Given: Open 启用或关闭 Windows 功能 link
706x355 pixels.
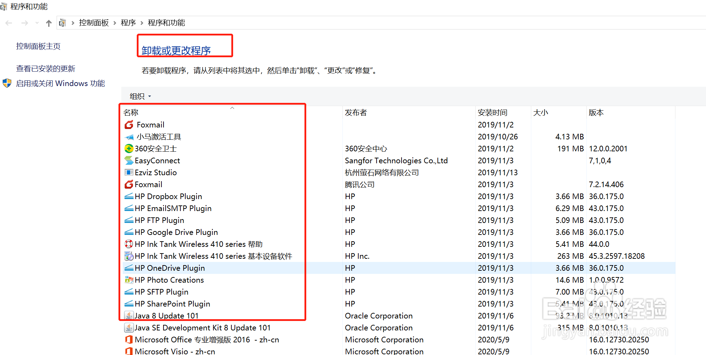Looking at the screenshot, I should click(60, 84).
